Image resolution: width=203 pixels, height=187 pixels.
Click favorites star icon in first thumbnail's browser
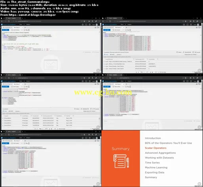click(84, 21)
